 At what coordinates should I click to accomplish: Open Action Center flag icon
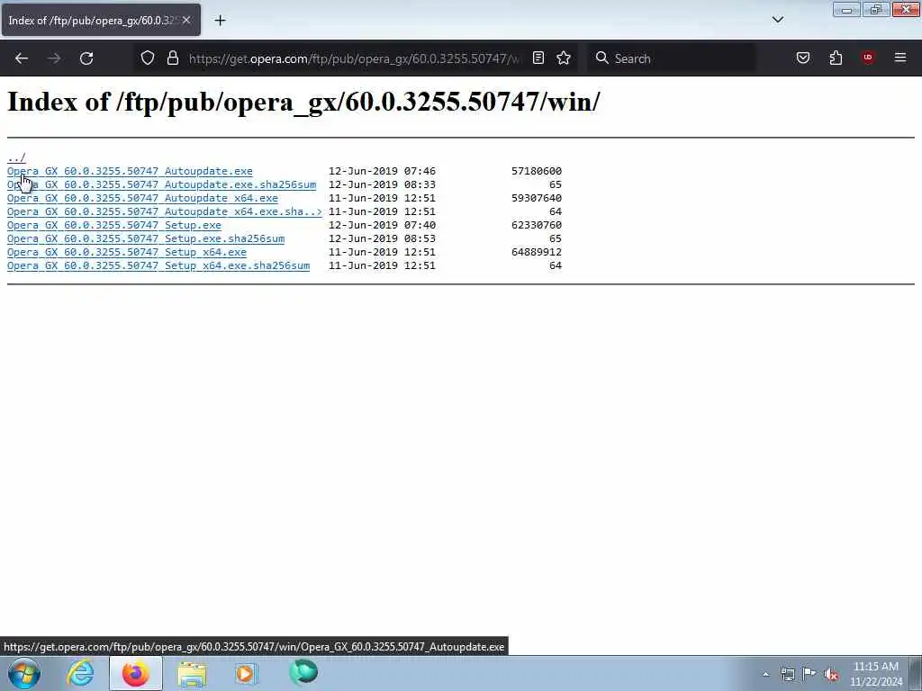pyautogui.click(x=809, y=674)
